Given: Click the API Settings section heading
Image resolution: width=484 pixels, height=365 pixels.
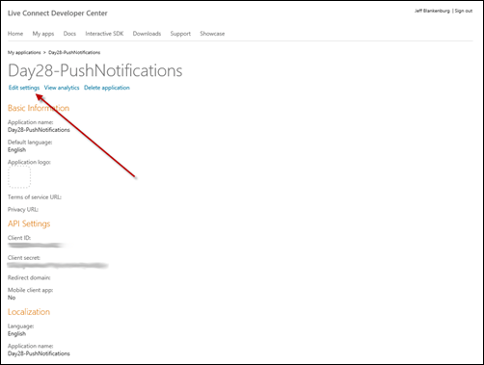Looking at the screenshot, I should pos(29,223).
